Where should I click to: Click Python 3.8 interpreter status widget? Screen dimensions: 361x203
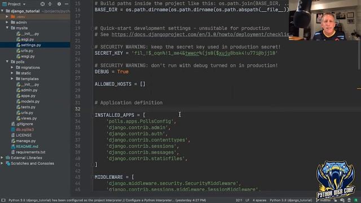[x=291, y=200]
